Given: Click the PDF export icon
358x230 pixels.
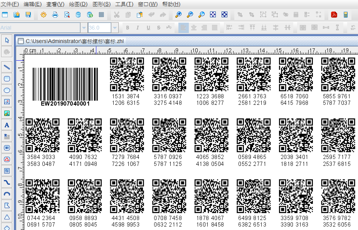Looking at the screenshot, I should (334, 15).
